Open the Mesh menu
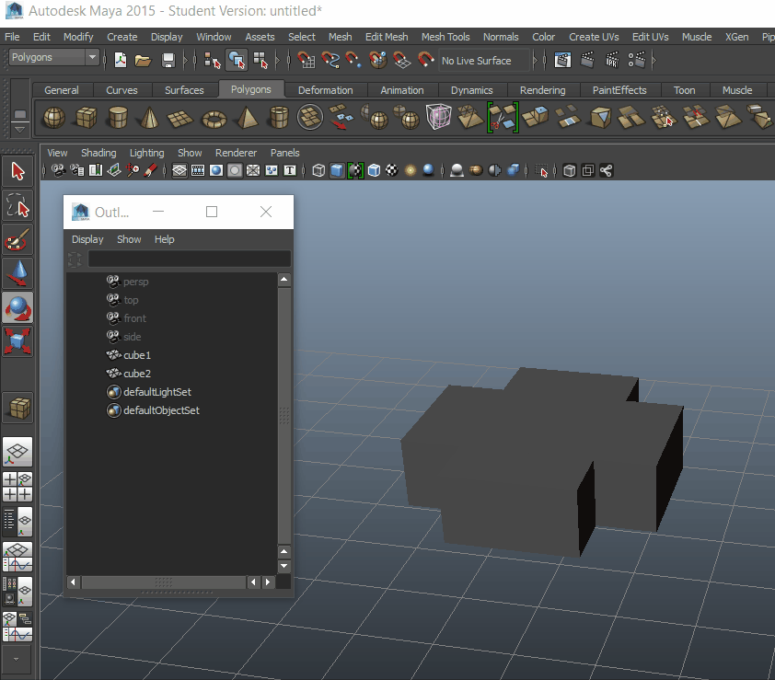 coord(340,37)
